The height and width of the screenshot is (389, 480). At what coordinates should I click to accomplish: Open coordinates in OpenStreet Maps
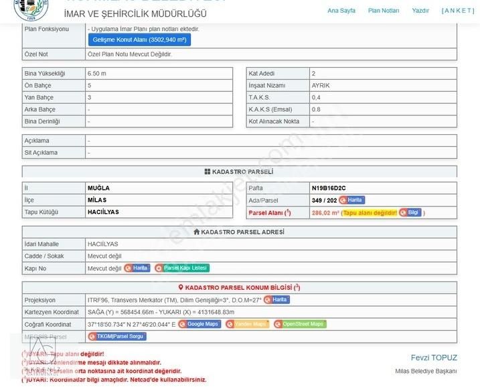tap(300, 324)
